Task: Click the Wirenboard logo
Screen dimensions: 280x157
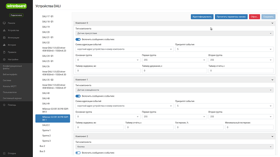Action: (x=16, y=6)
